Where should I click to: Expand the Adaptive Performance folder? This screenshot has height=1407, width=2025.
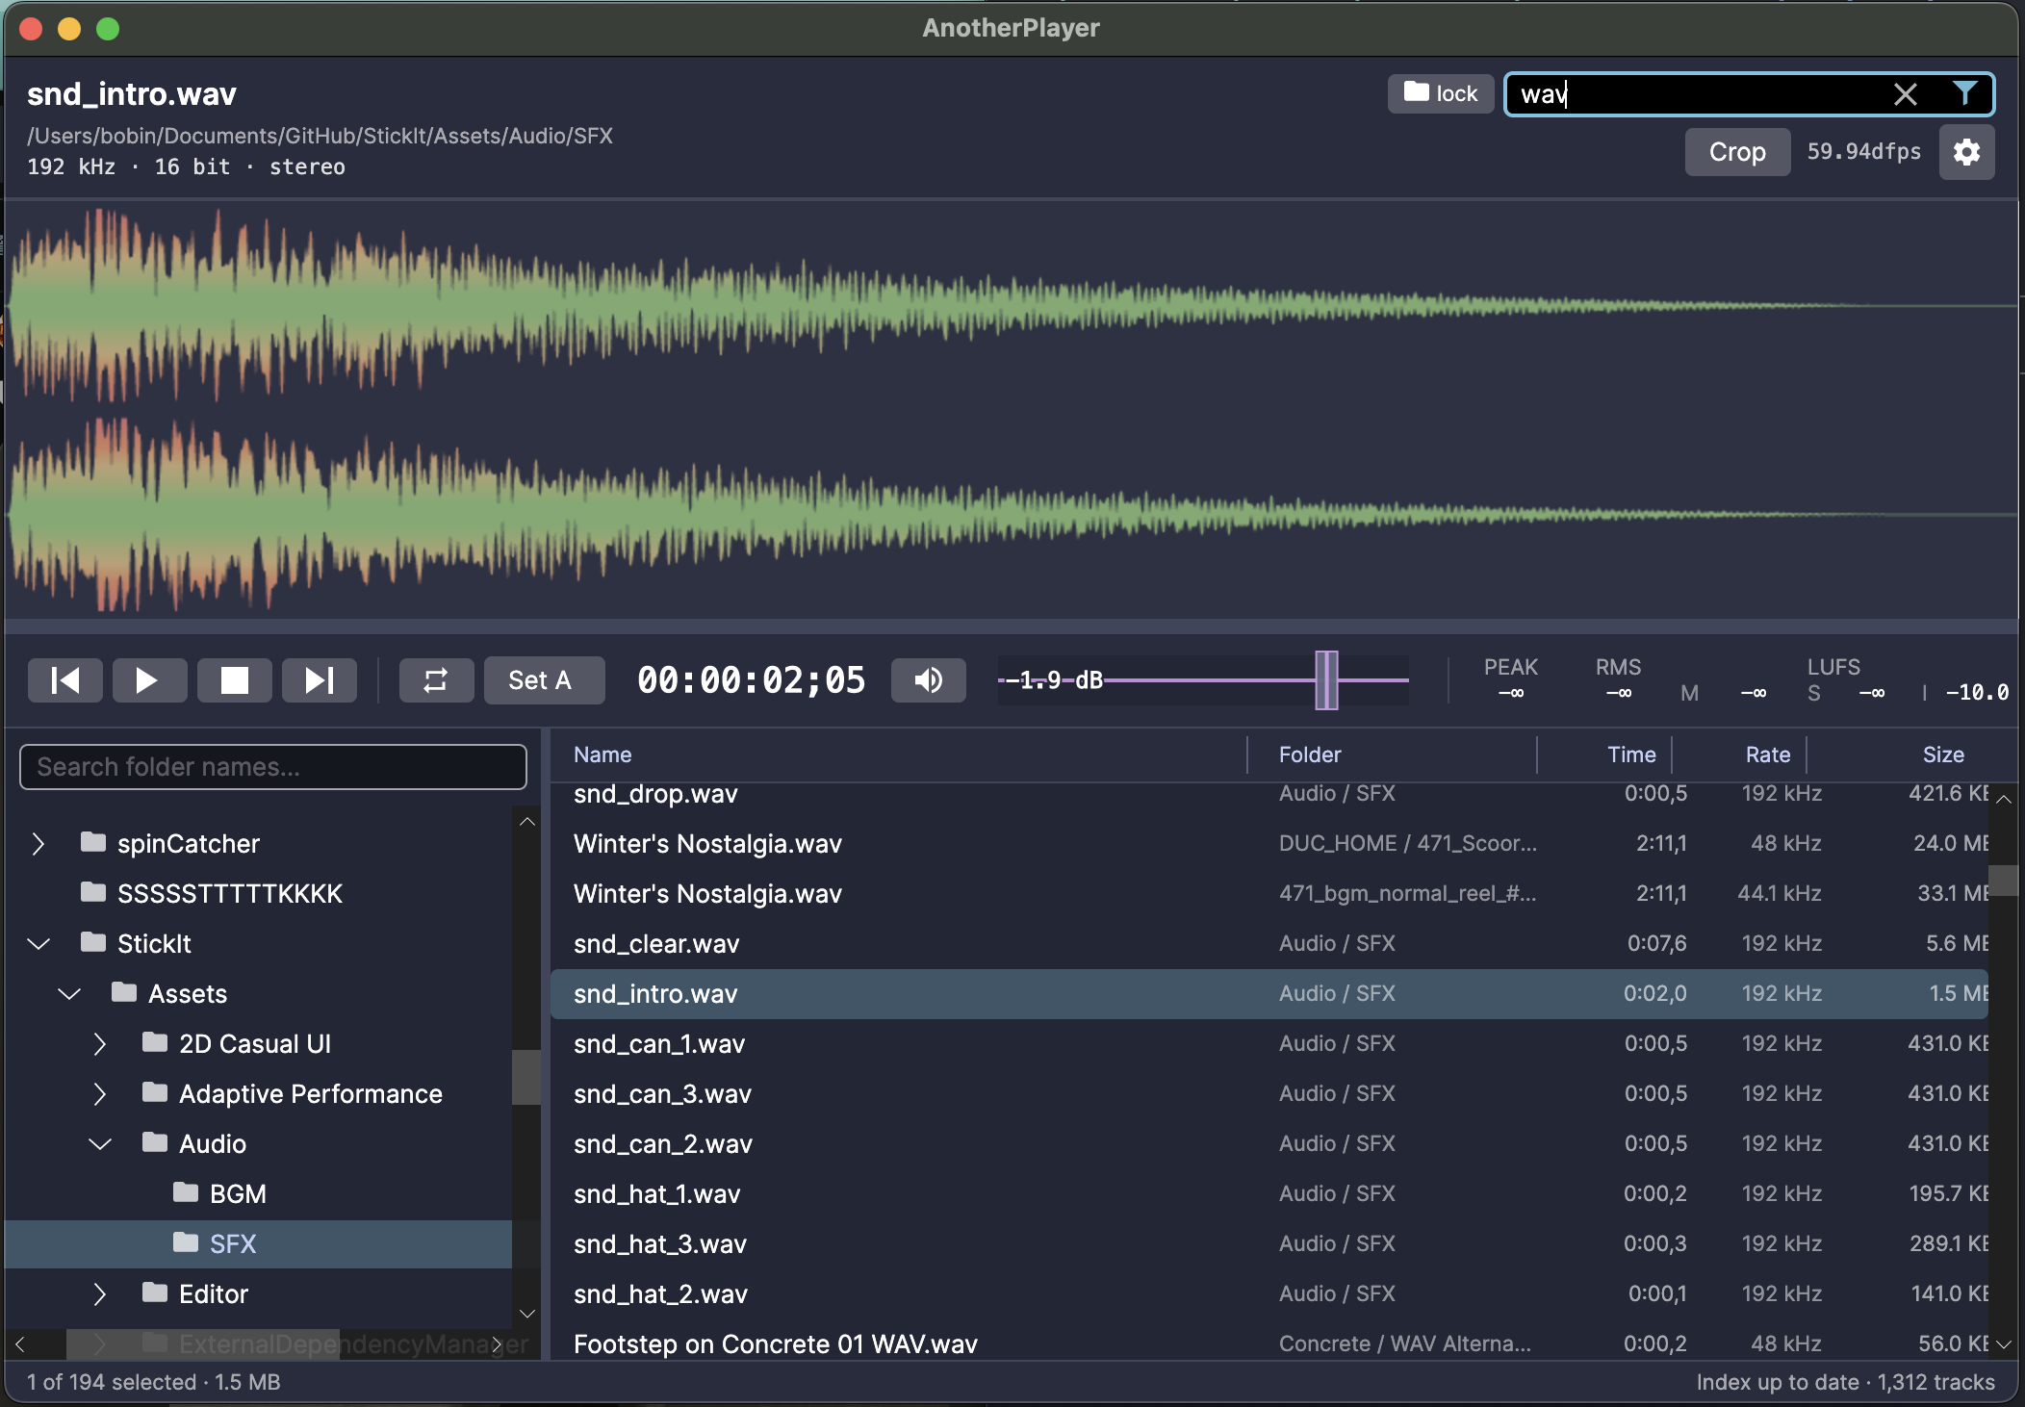[100, 1094]
